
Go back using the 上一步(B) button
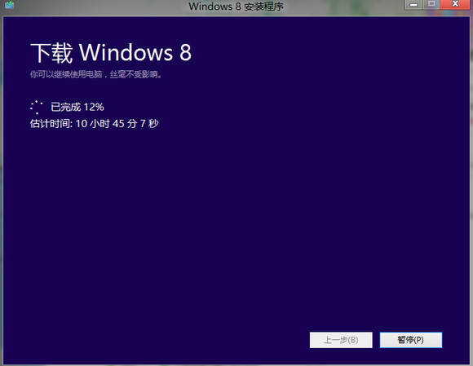click(x=341, y=340)
